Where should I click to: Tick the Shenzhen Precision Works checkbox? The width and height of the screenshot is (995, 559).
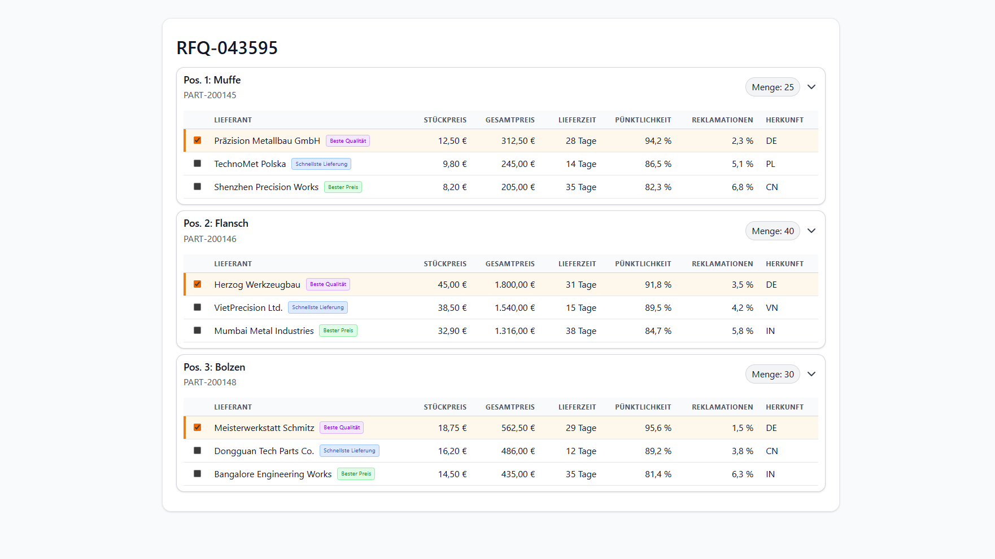[197, 187]
